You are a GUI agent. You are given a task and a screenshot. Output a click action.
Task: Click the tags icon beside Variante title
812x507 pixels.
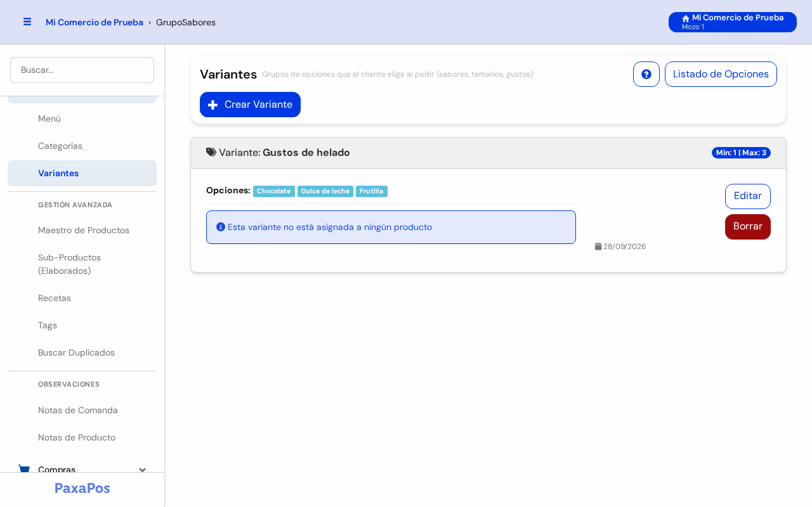[x=211, y=152]
